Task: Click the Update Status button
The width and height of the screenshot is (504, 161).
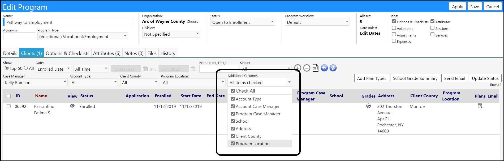Action: click(485, 78)
